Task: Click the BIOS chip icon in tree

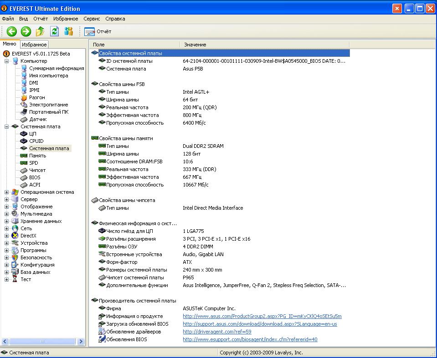Action: tap(24, 177)
